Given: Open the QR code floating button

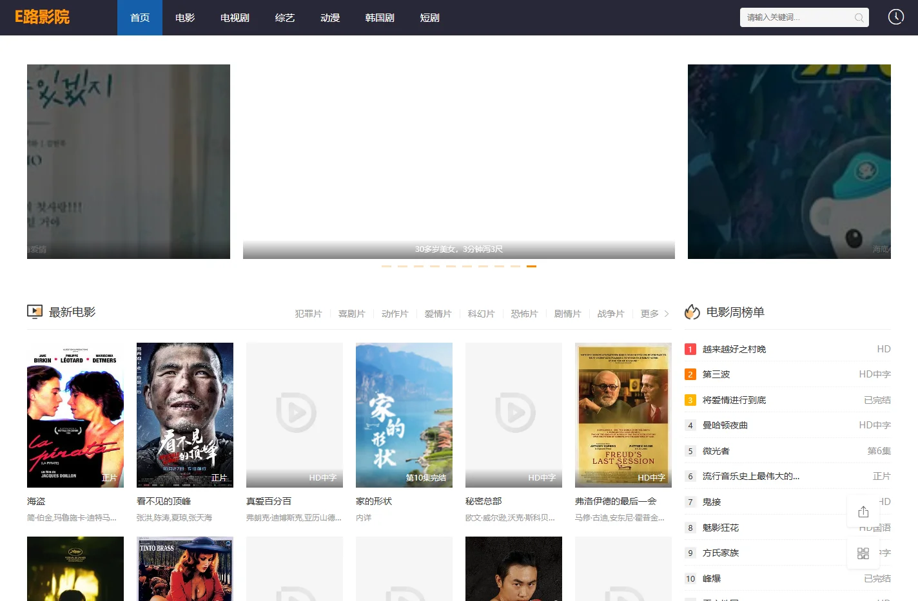Looking at the screenshot, I should click(863, 553).
